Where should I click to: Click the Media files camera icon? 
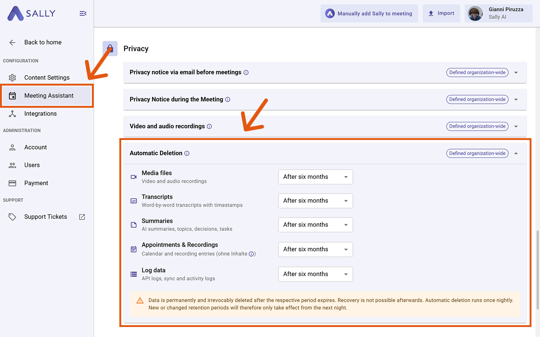[133, 177]
